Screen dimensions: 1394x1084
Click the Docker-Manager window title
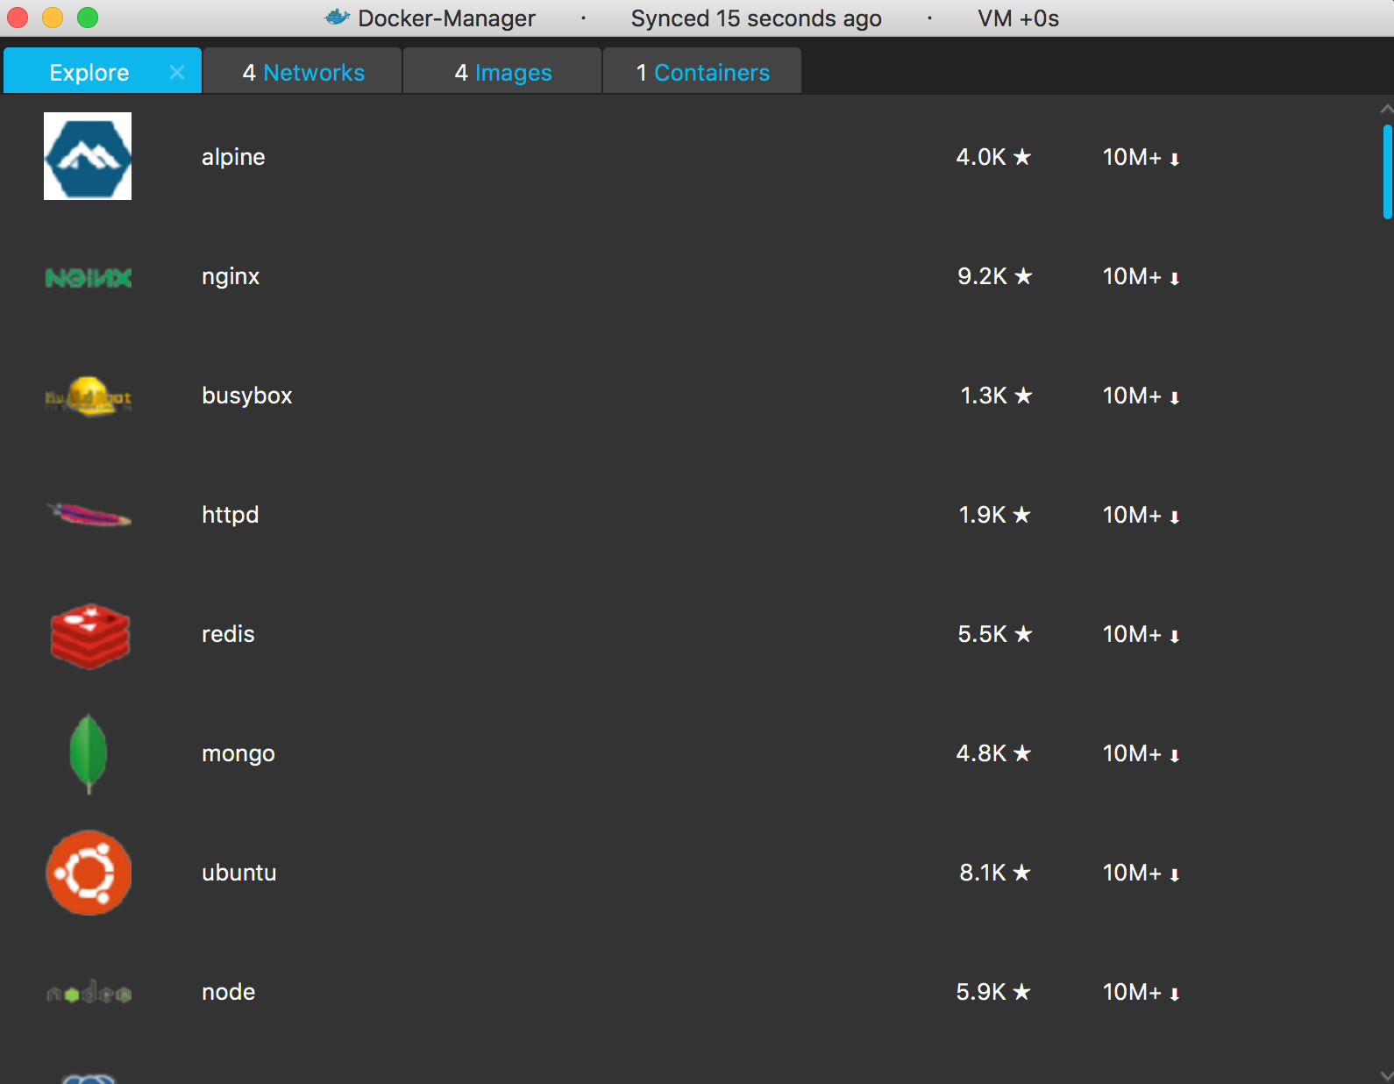(x=446, y=18)
